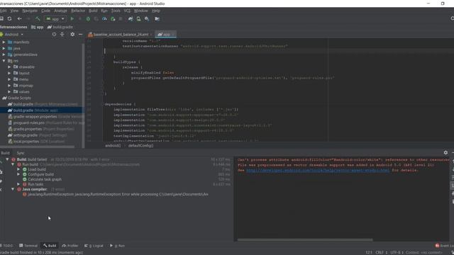The height and width of the screenshot is (255, 454).
Task: Expand the menu resource folder
Action: pos(9,79)
